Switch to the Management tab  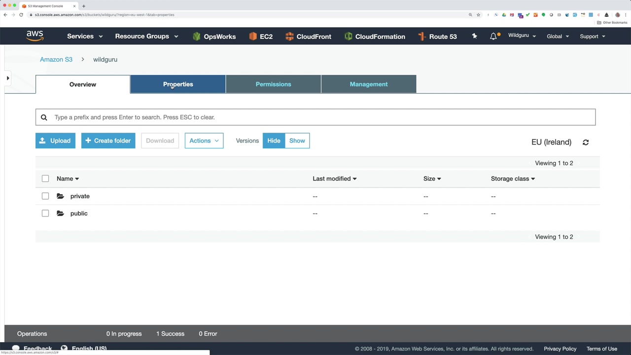click(x=369, y=84)
